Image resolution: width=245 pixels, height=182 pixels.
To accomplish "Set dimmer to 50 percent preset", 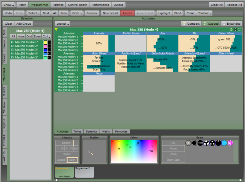I will 67,148.
